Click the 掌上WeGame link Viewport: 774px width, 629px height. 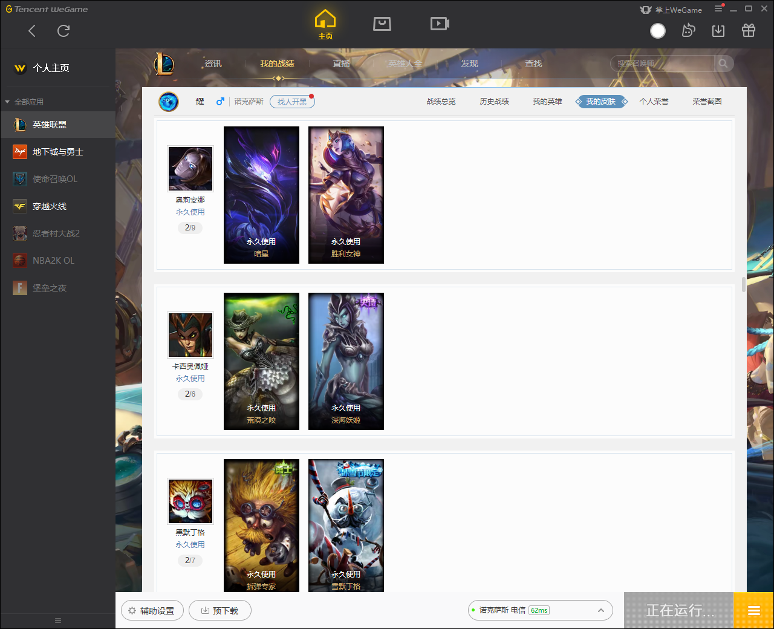pos(671,10)
